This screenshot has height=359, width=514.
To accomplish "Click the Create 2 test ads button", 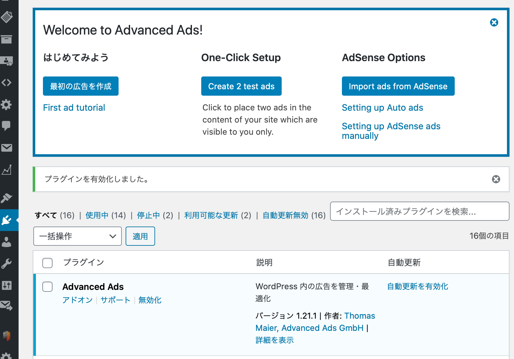I will [241, 86].
